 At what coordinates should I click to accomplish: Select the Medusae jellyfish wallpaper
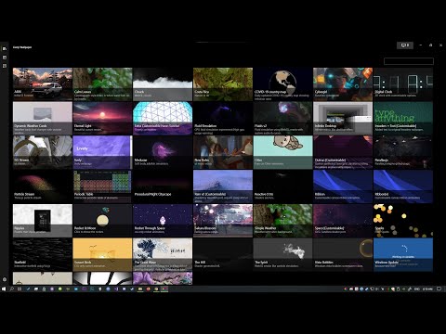click(x=163, y=152)
